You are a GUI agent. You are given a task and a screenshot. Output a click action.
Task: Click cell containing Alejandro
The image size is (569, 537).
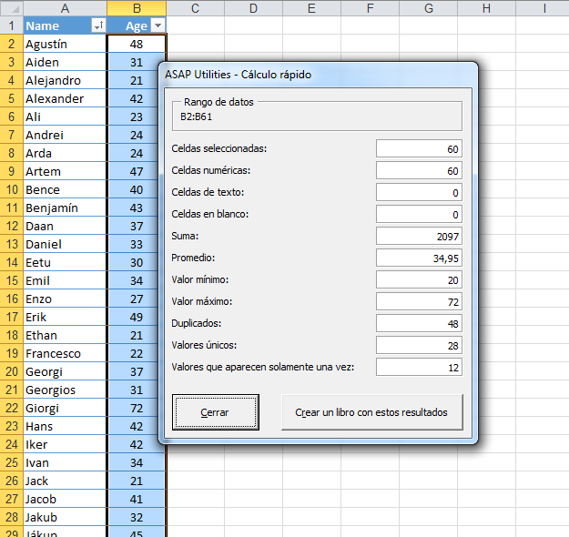(65, 80)
